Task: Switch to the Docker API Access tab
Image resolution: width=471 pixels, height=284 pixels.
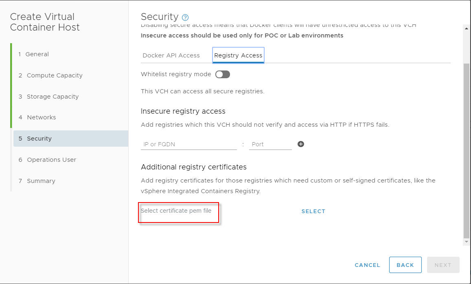Action: click(171, 55)
